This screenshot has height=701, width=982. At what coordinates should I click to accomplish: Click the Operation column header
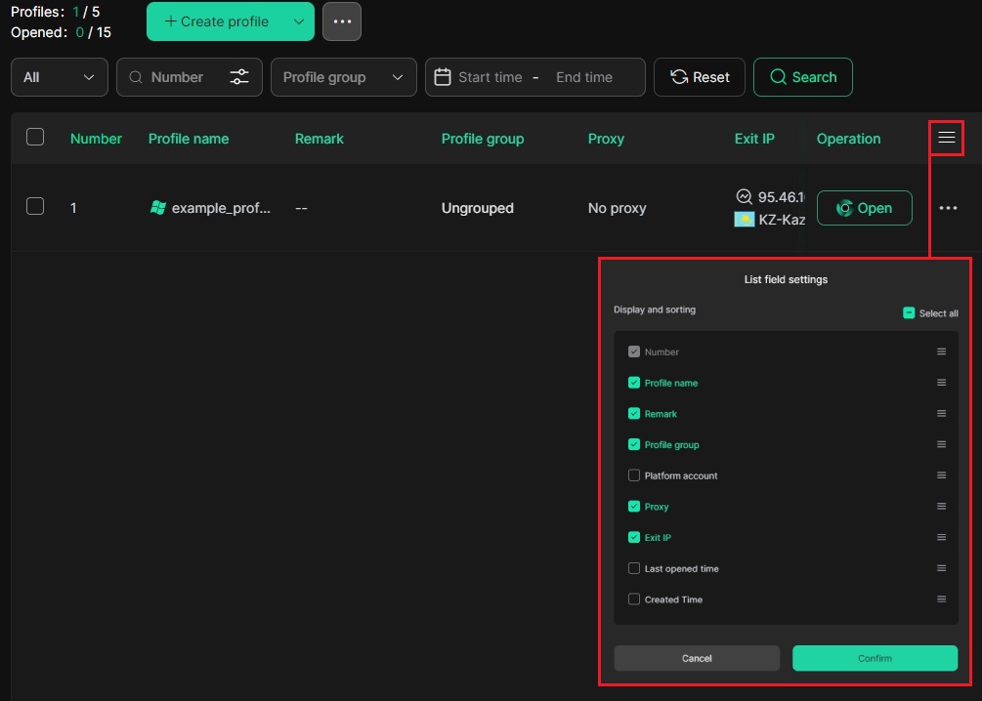[x=848, y=139]
